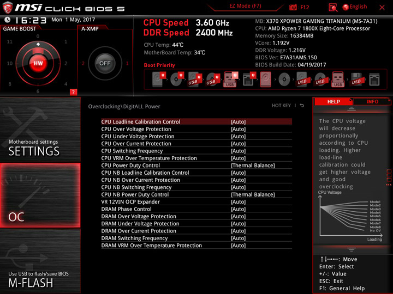Select CPU NB Switching Frequency row
The width and height of the screenshot is (393, 294).
coord(196,187)
